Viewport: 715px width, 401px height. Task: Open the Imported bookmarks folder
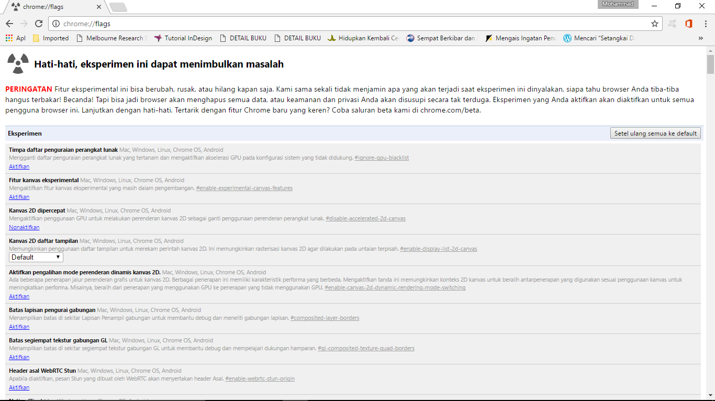[51, 38]
